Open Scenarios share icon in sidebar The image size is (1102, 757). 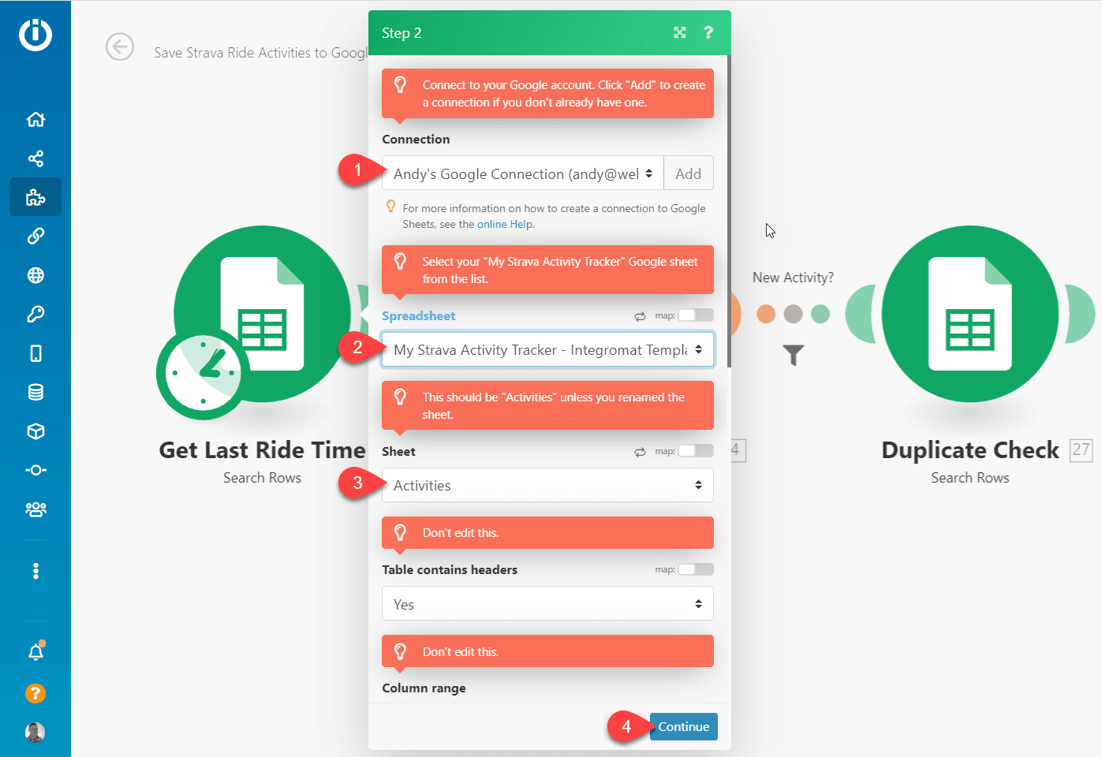click(35, 158)
